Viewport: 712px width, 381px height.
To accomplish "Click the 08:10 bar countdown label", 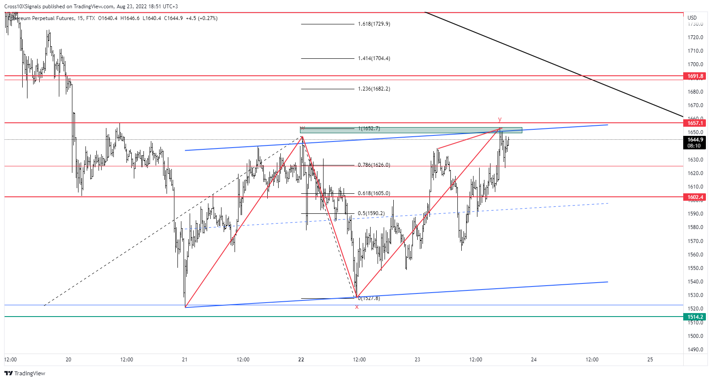I will 695,146.
